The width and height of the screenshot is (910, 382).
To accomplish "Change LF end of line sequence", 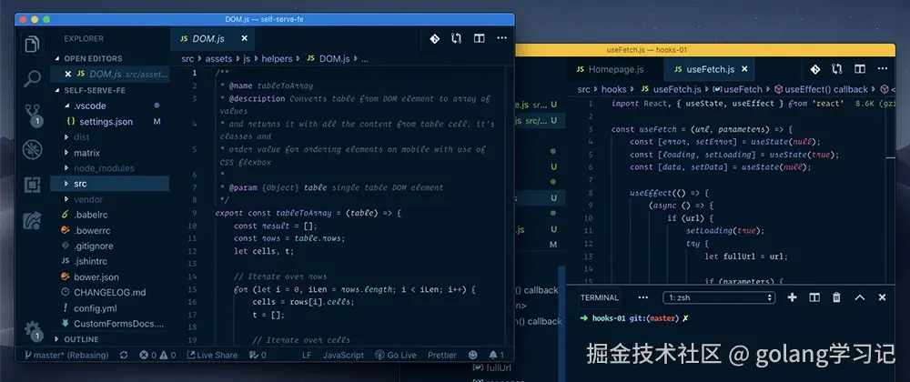I will (x=307, y=355).
